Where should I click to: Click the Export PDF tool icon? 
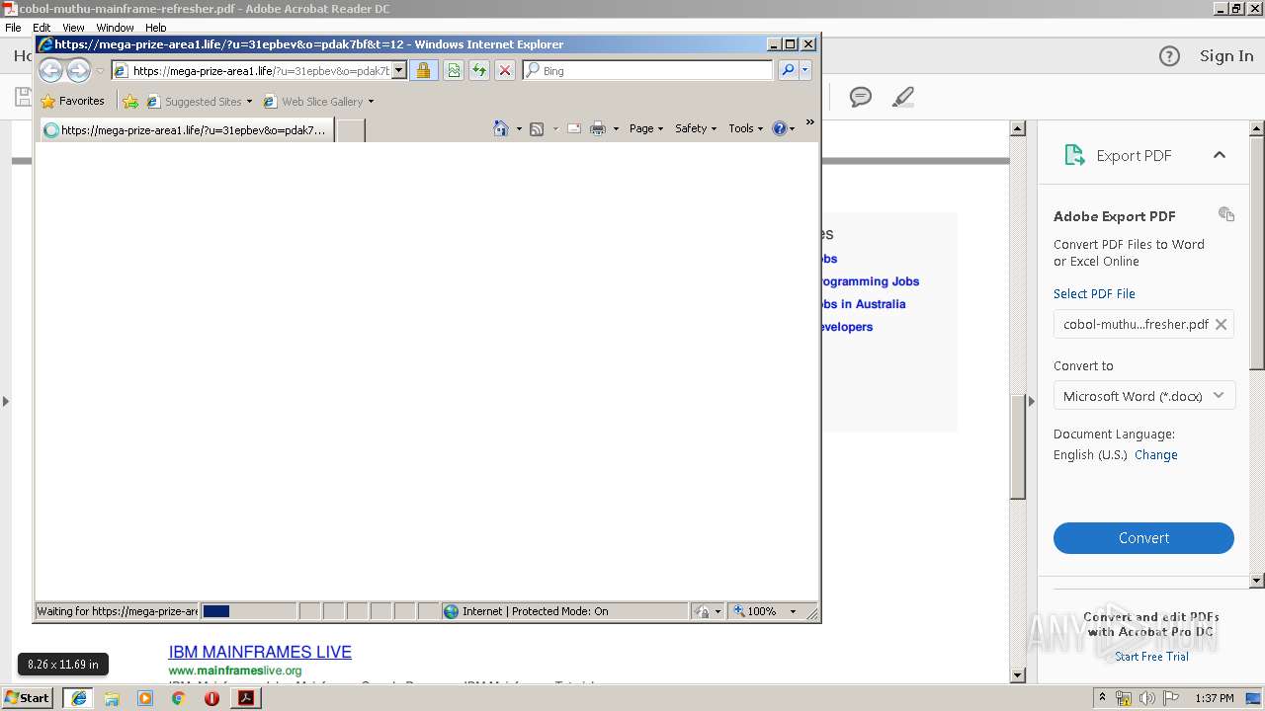[1074, 155]
